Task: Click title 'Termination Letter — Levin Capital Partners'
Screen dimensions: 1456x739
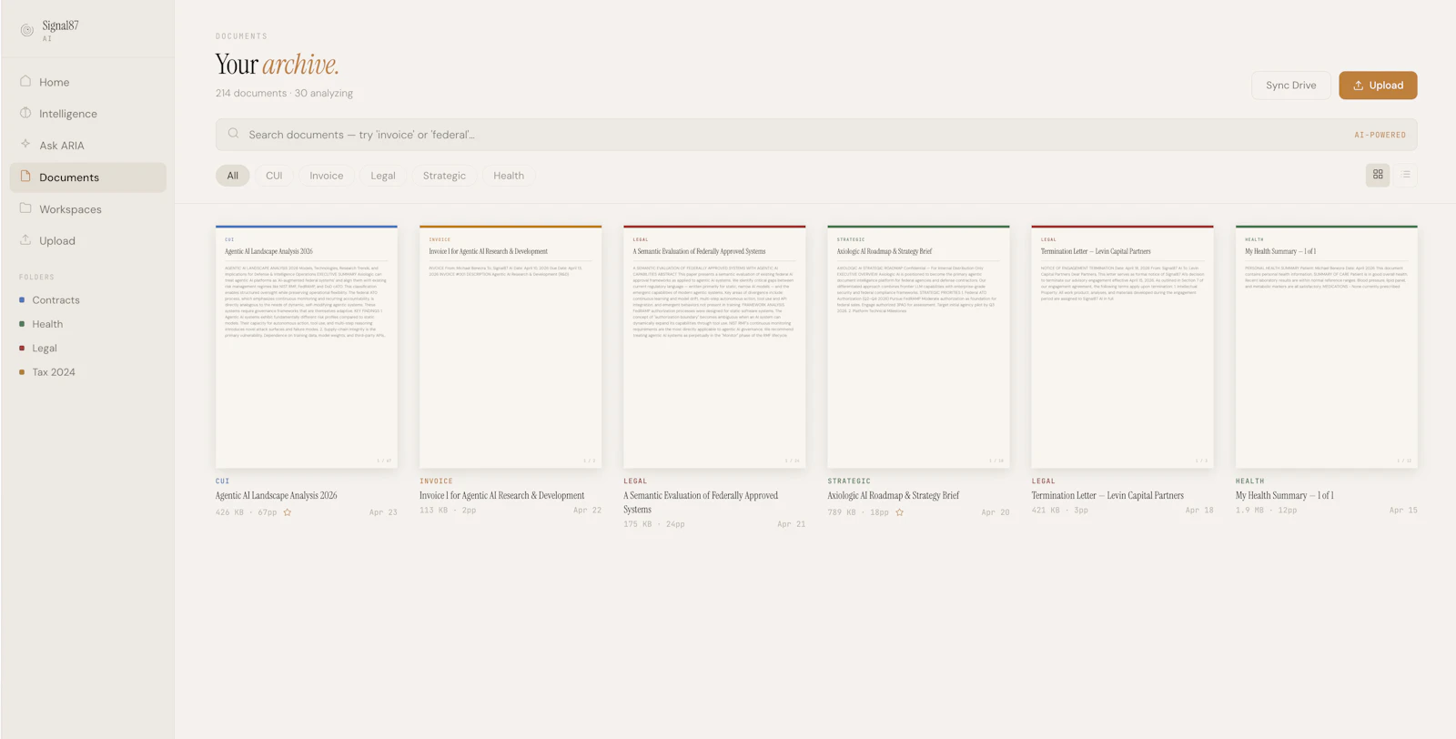Action: pyautogui.click(x=1107, y=496)
